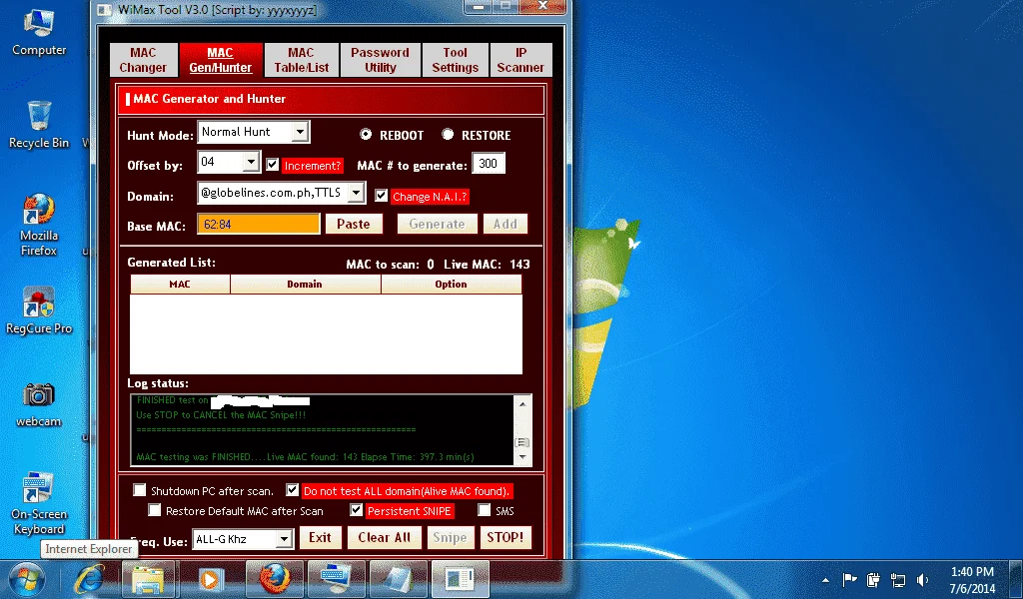
Task: Open the clock showing 1:40 PM
Action: [972, 579]
